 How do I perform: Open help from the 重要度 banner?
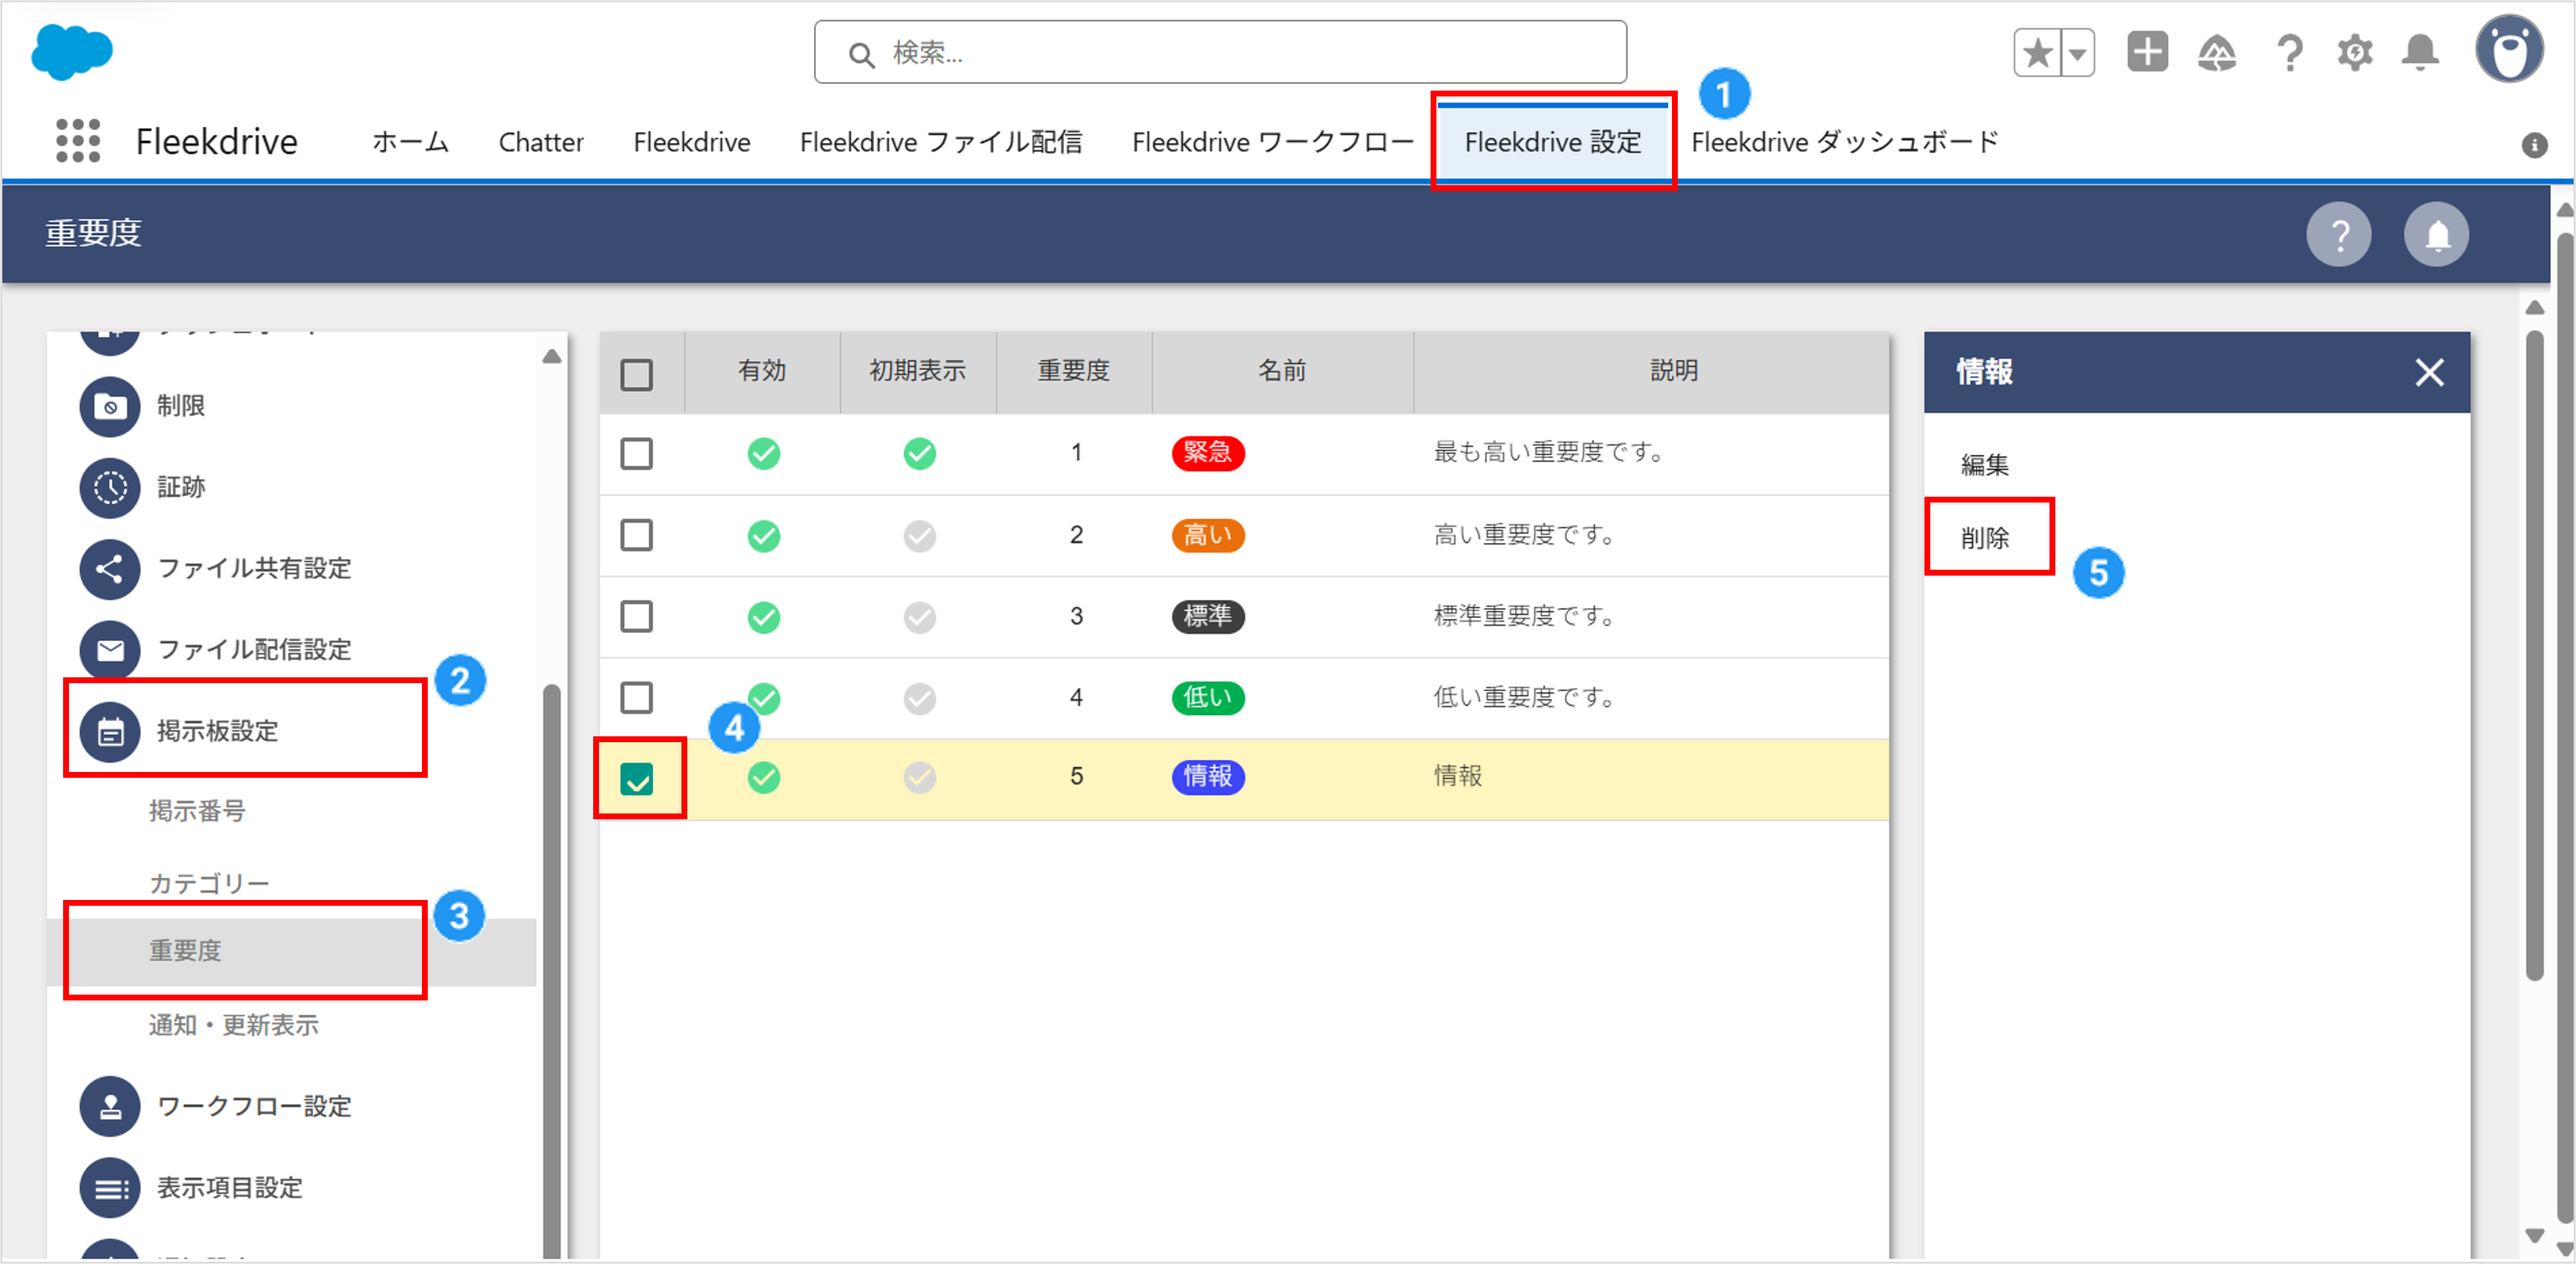point(2339,235)
